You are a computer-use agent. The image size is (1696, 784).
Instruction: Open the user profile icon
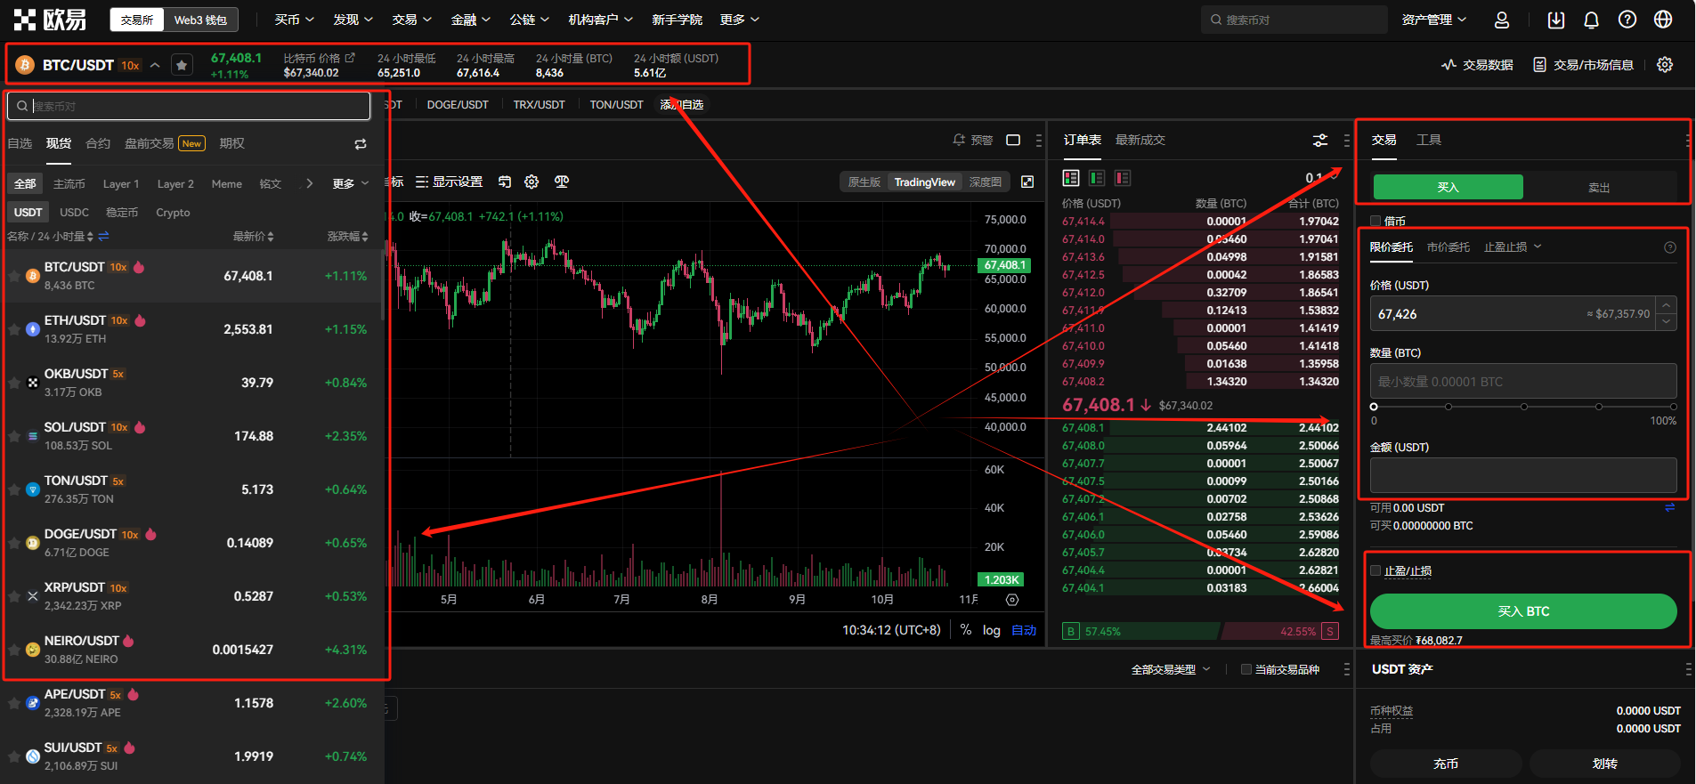(1502, 20)
